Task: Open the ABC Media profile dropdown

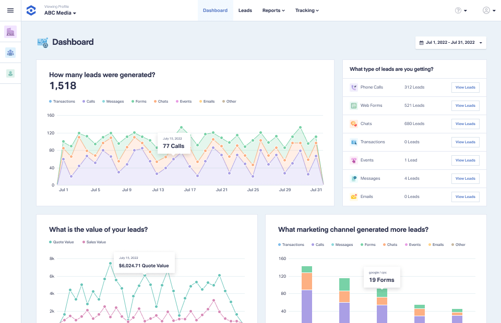Action: 60,13
